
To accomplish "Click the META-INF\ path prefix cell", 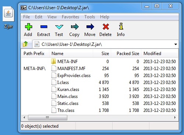I will (x=35, y=69).
